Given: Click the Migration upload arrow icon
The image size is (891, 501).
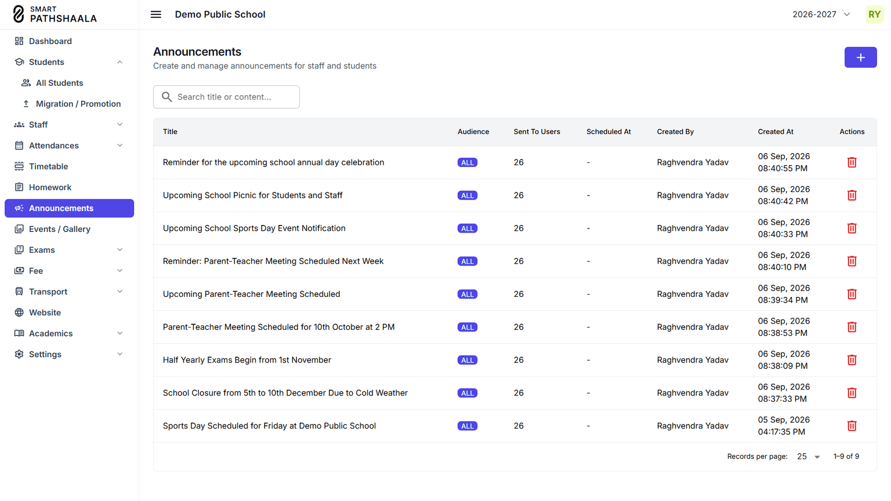Looking at the screenshot, I should click(26, 104).
